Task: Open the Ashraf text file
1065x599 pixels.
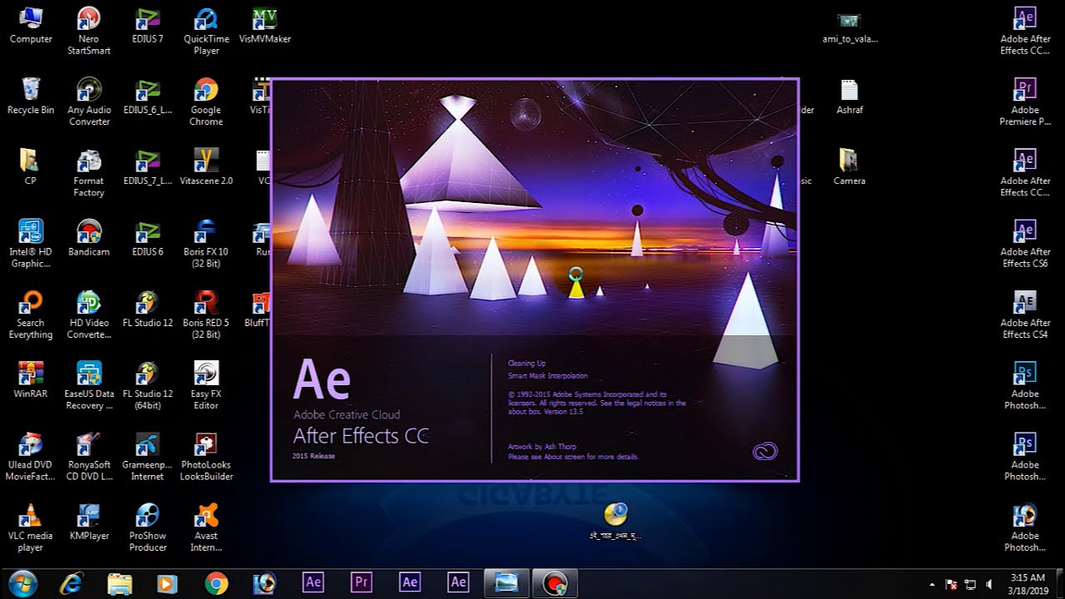Action: point(849,97)
